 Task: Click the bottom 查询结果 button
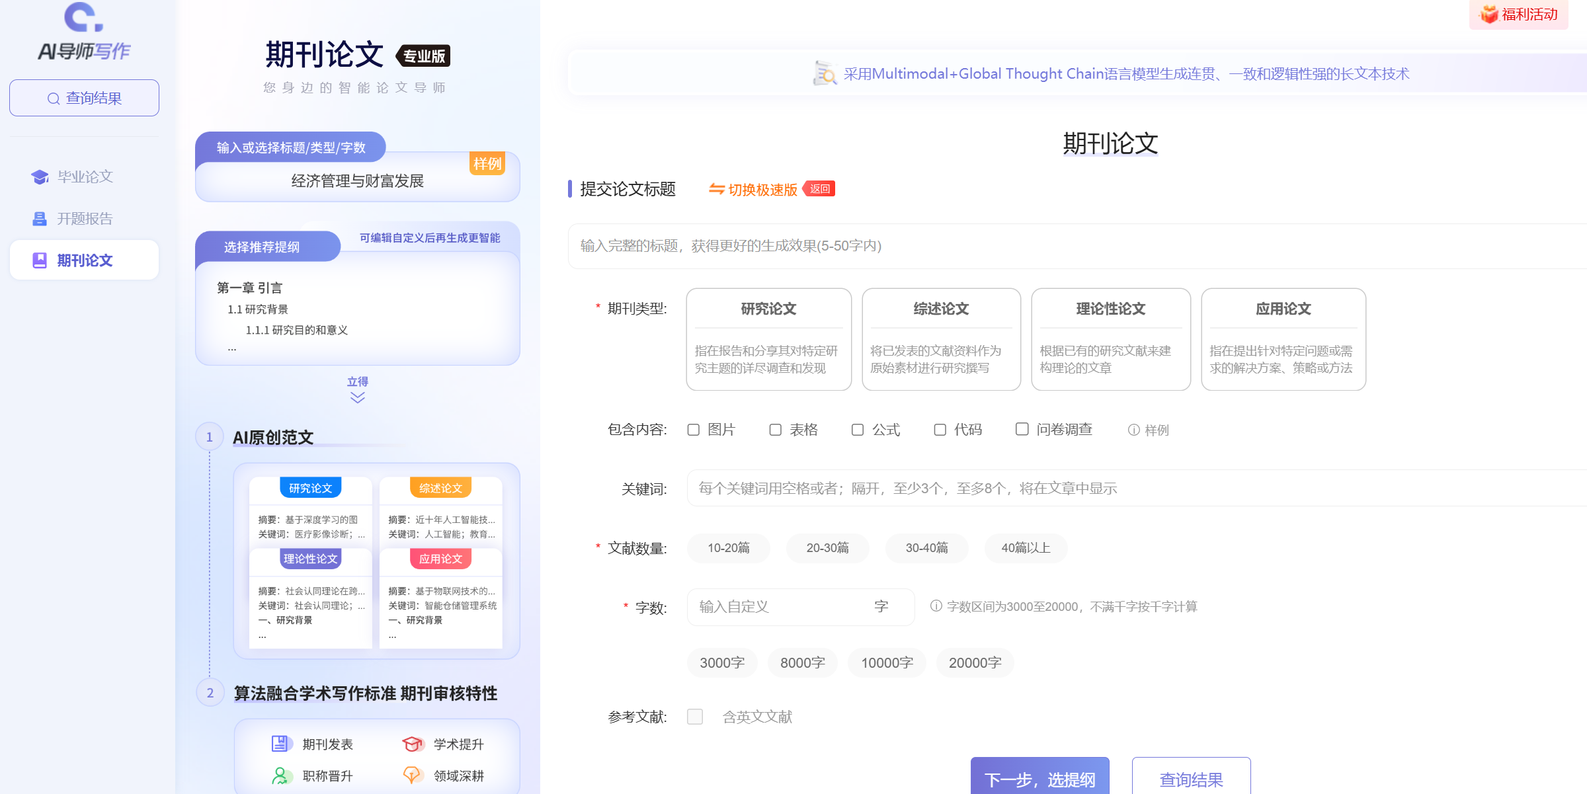1191,780
